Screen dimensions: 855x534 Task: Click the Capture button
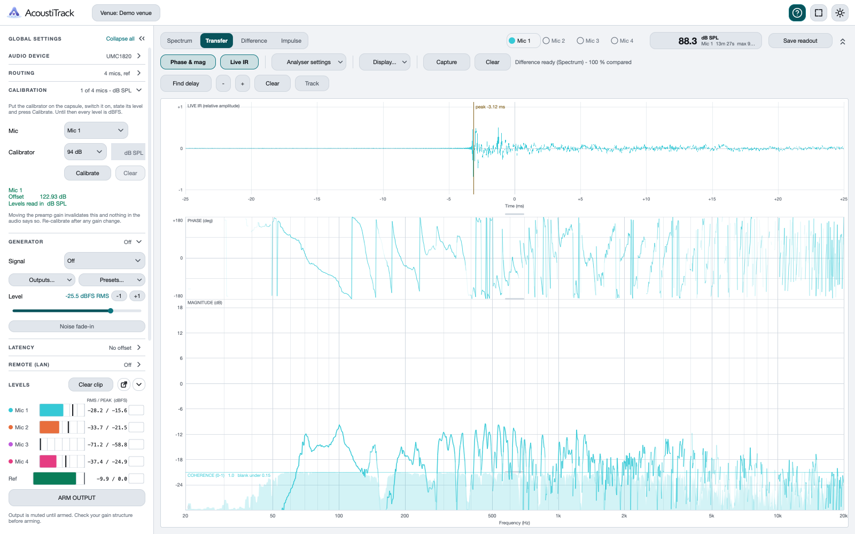pyautogui.click(x=447, y=62)
